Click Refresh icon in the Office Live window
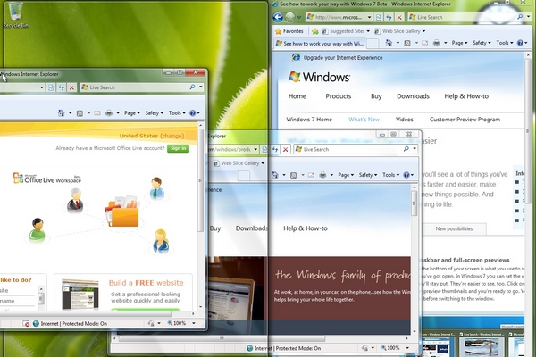Image resolution: width=536 pixels, height=357 pixels. click(x=61, y=87)
